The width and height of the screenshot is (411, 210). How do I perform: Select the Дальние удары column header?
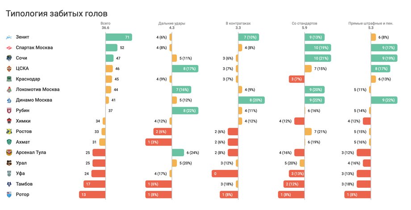172,23
